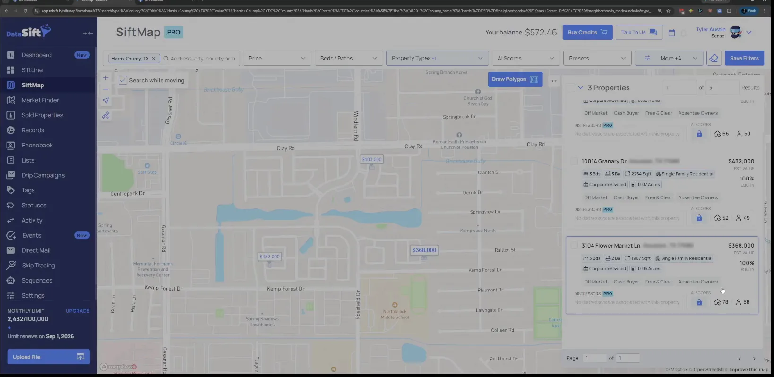
Task: Open the Price dropdown filter
Action: 277,58
